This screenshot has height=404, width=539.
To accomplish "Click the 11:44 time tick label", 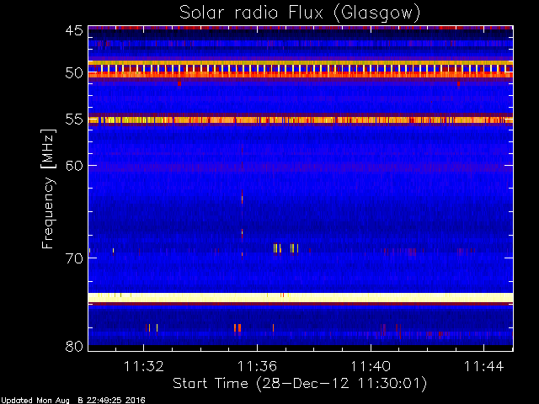I will [x=484, y=366].
